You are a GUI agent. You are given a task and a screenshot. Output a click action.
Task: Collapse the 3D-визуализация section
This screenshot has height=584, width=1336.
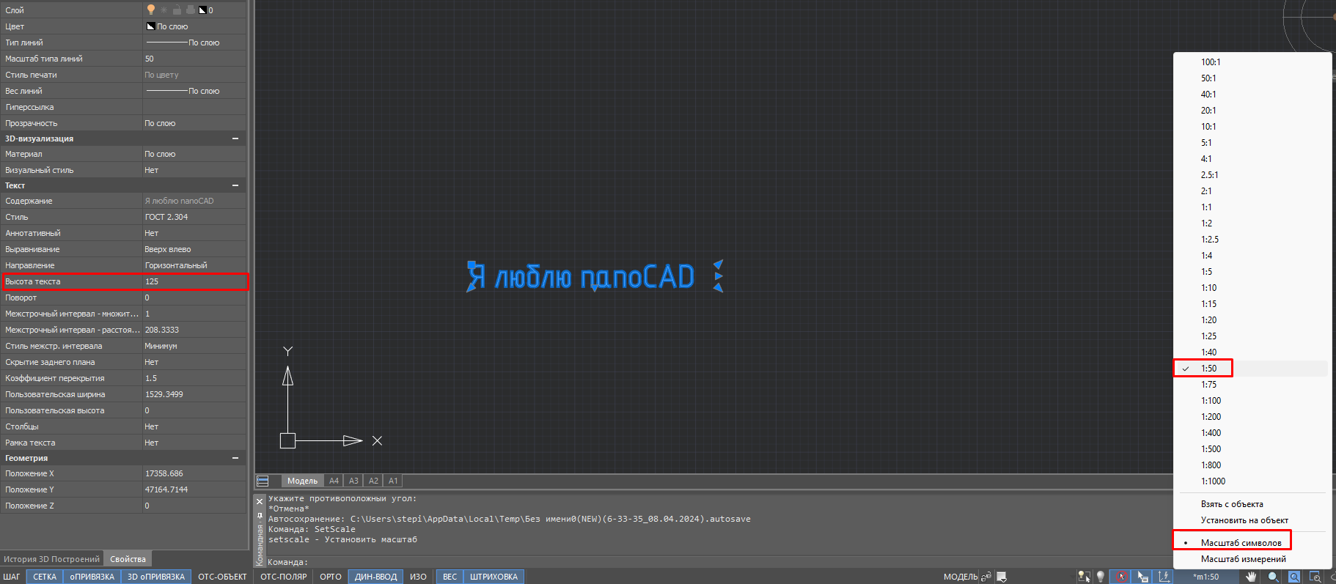tap(235, 138)
